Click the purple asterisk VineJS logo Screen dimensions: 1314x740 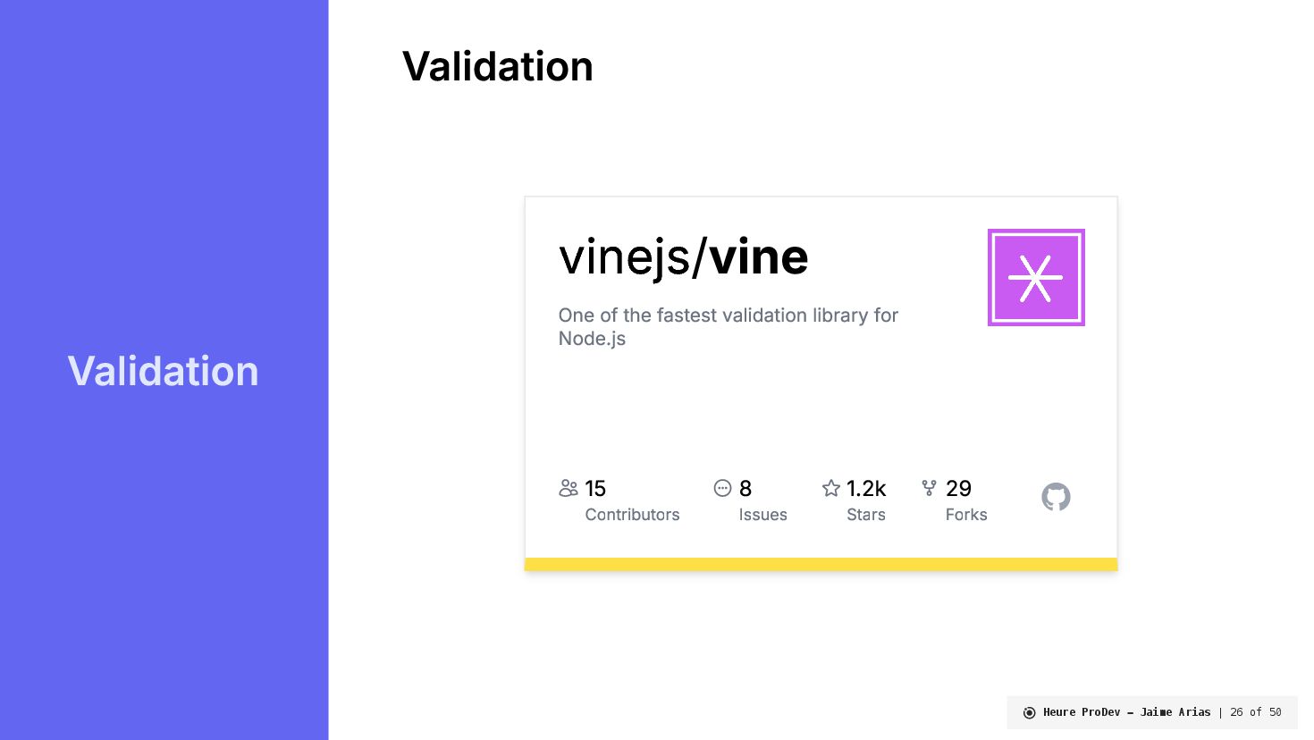pos(1036,278)
